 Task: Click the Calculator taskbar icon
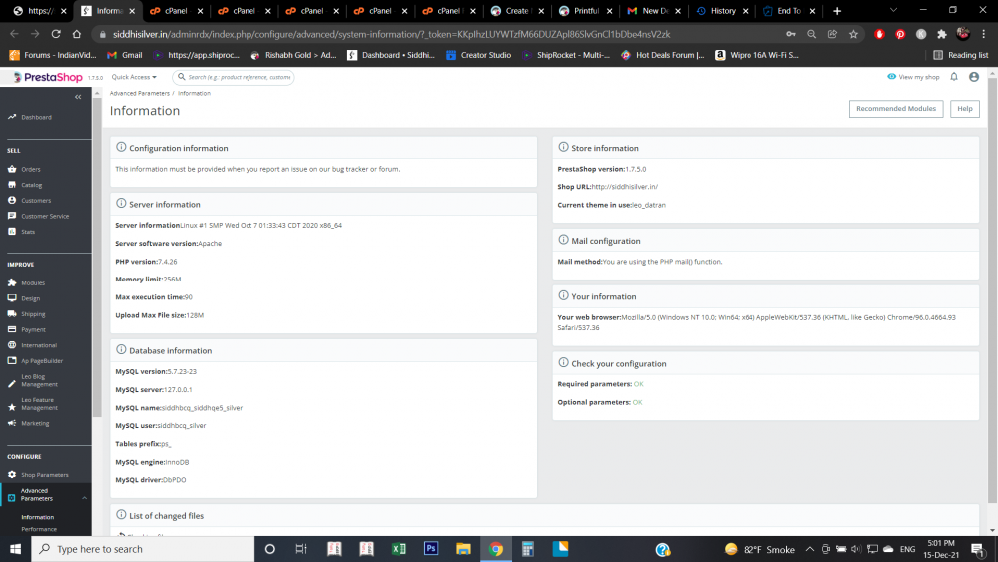(x=528, y=549)
